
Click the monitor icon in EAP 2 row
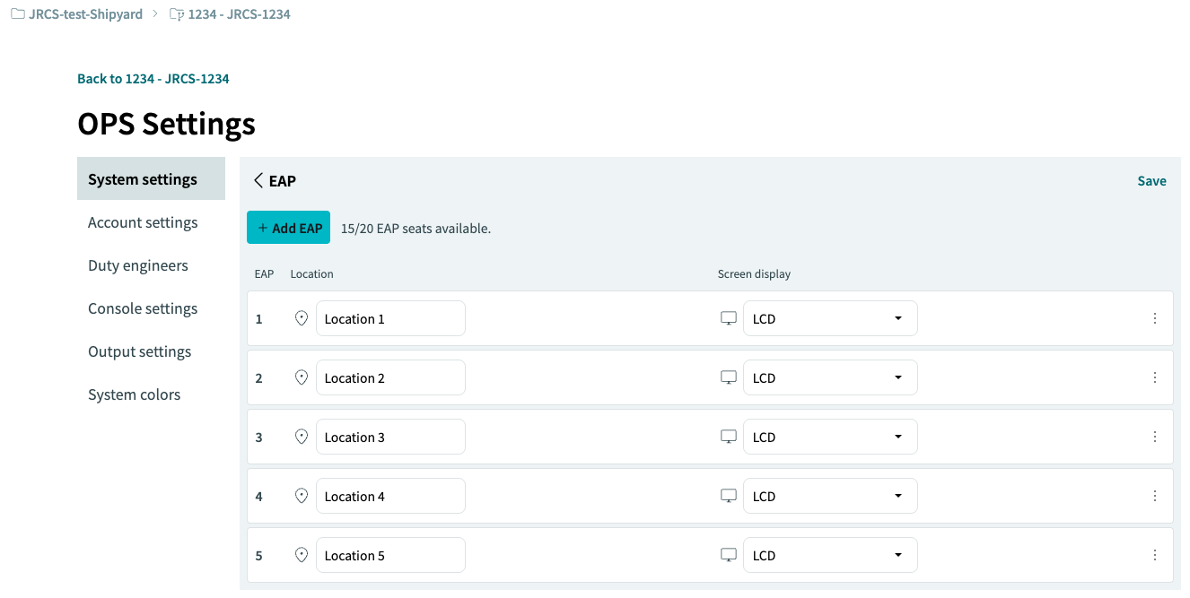(x=729, y=377)
